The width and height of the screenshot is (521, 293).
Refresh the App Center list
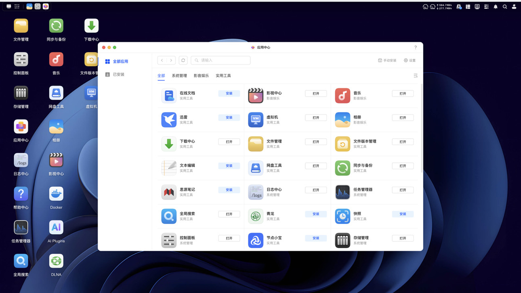pyautogui.click(x=183, y=61)
